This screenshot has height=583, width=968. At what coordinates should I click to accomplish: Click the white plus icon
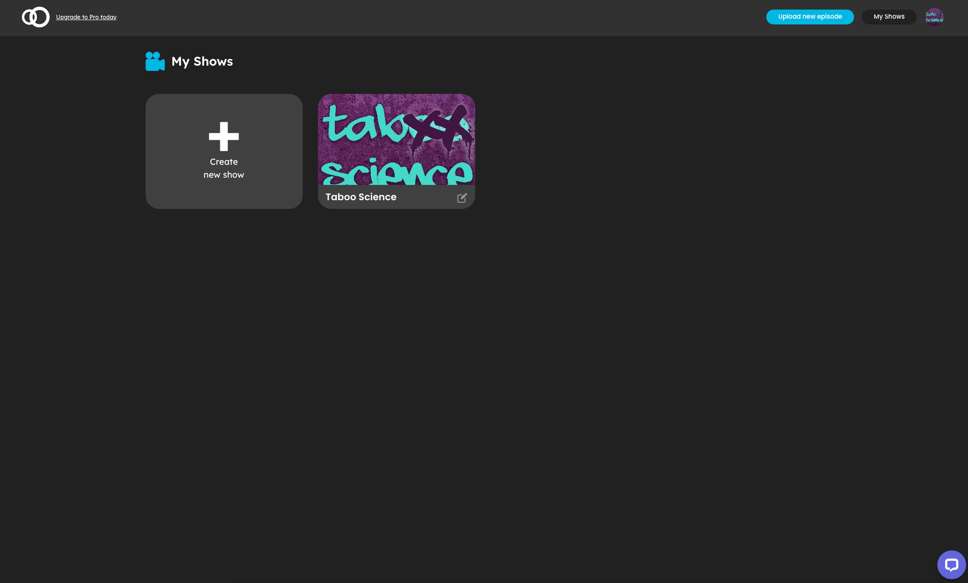pyautogui.click(x=224, y=137)
